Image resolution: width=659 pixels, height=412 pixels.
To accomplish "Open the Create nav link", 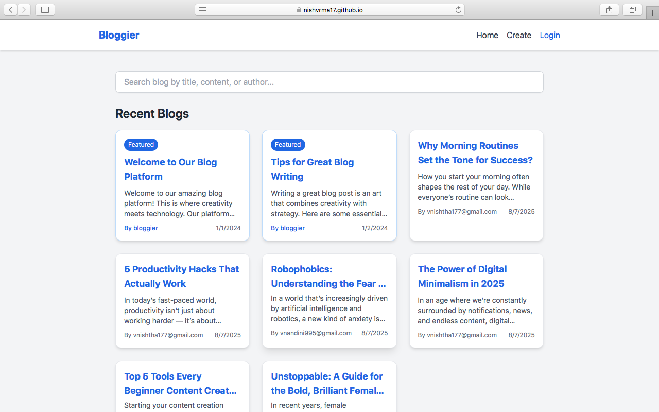I will point(519,35).
